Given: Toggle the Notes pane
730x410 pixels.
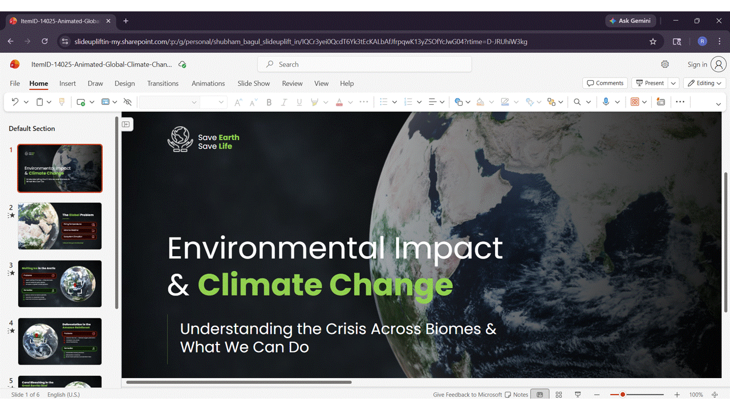Looking at the screenshot, I should [x=517, y=395].
